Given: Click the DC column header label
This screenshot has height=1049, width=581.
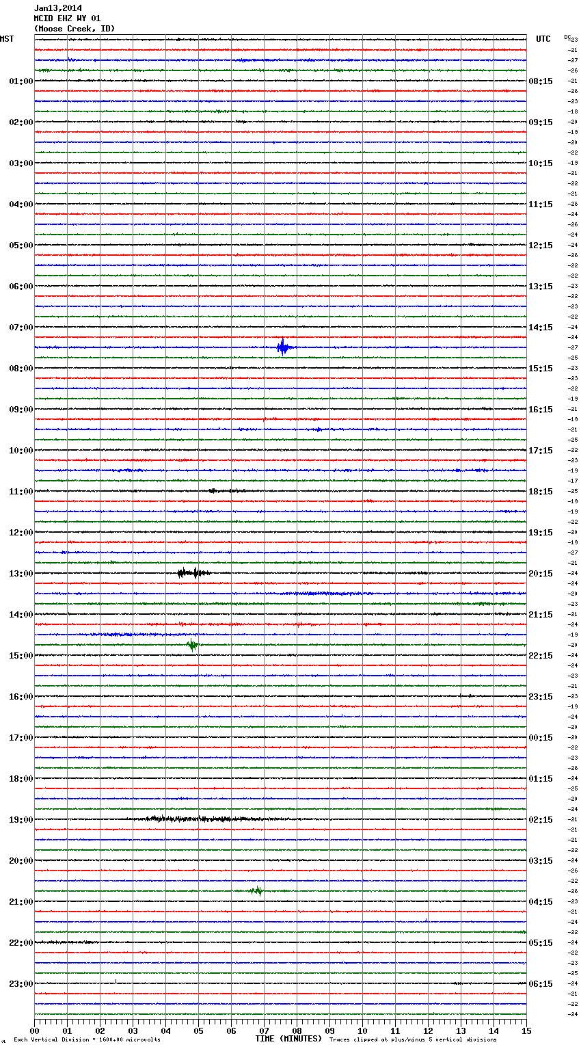Looking at the screenshot, I should tap(567, 37).
